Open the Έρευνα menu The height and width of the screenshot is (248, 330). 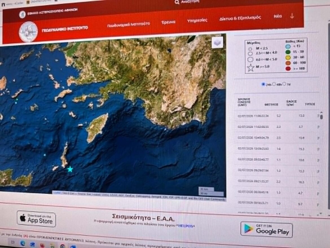pyautogui.click(x=168, y=22)
